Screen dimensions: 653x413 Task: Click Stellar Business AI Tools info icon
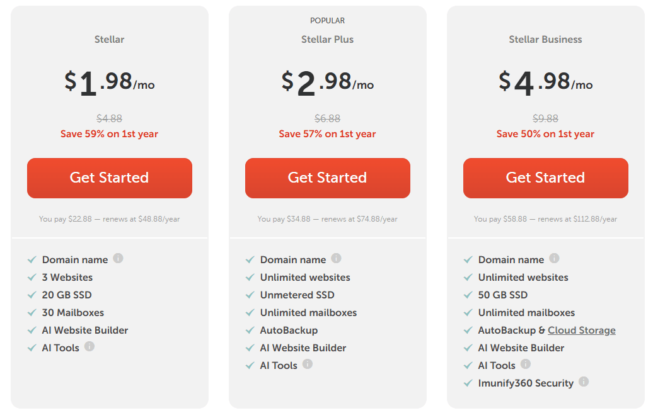point(526,364)
